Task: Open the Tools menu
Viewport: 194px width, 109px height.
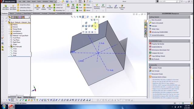Action: point(39,1)
